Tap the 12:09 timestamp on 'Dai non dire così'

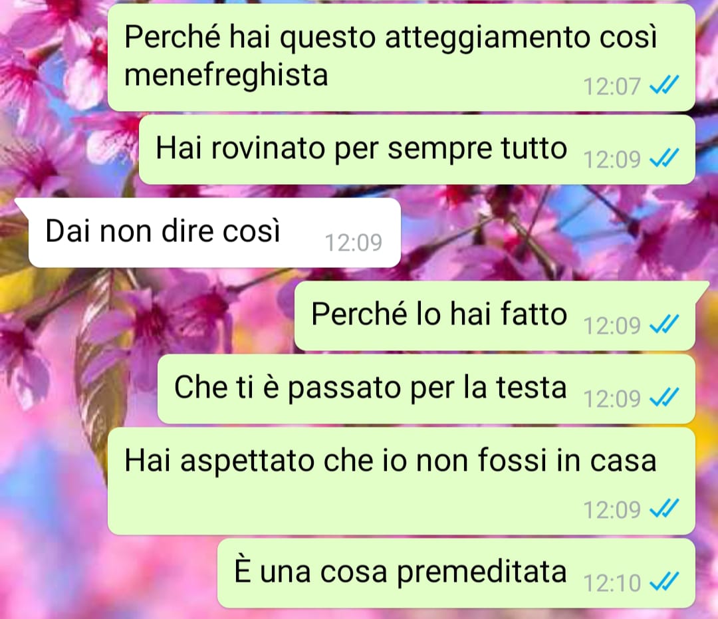click(x=353, y=242)
